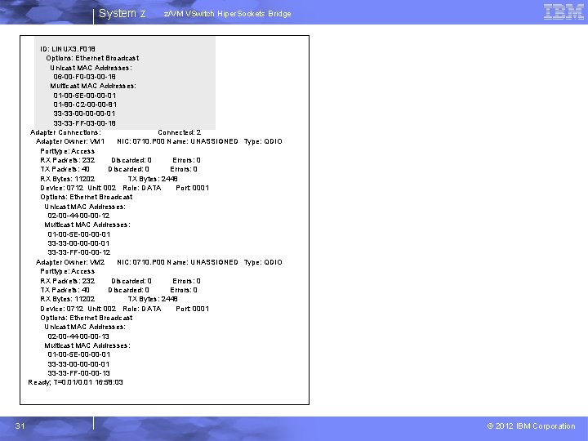
Task: Select 'Multicast MAC Addresses:' under VM2
Action: tap(87, 345)
